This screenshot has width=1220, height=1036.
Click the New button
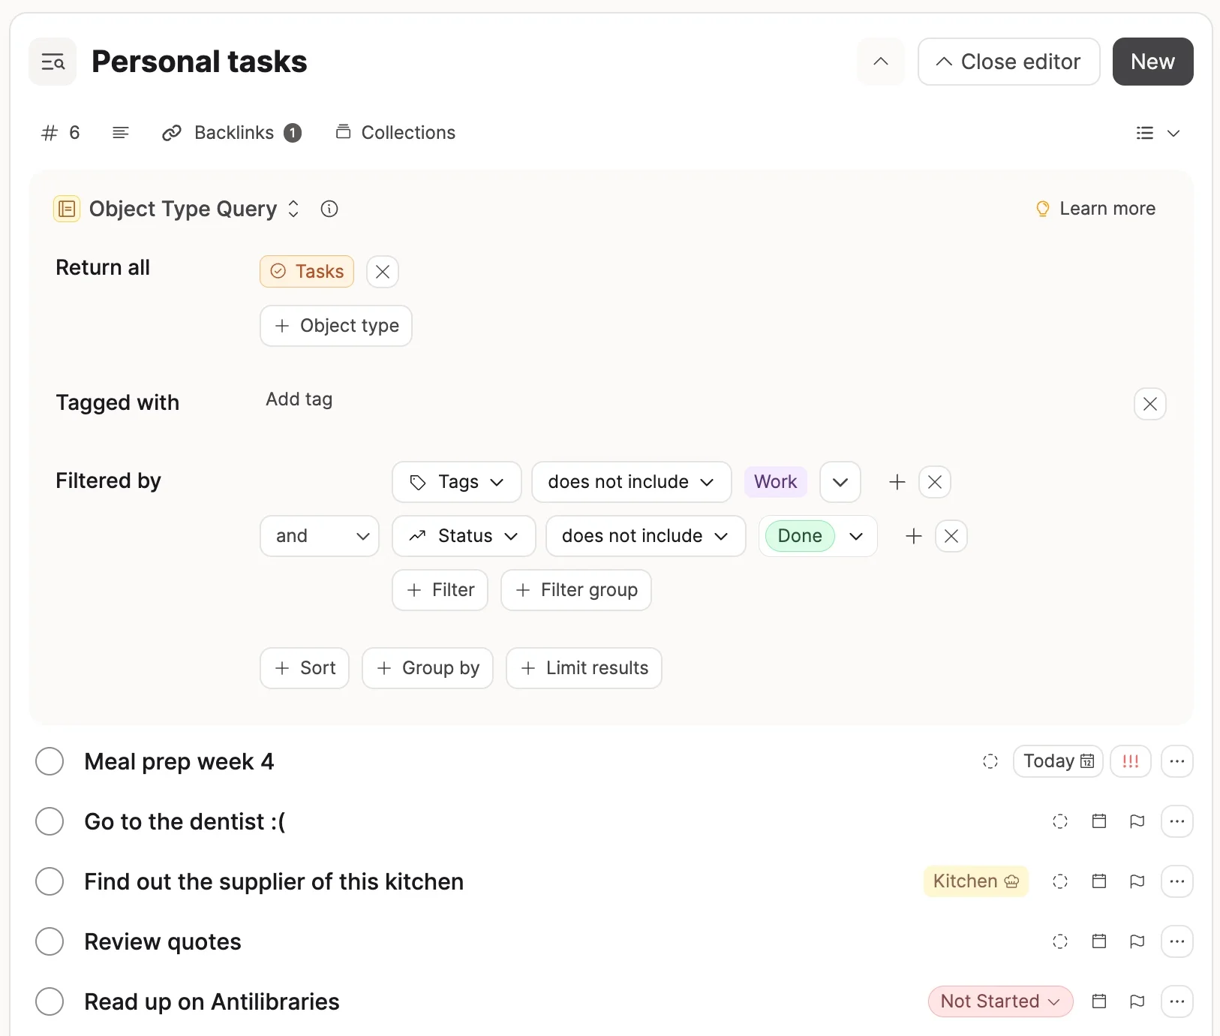click(x=1152, y=62)
